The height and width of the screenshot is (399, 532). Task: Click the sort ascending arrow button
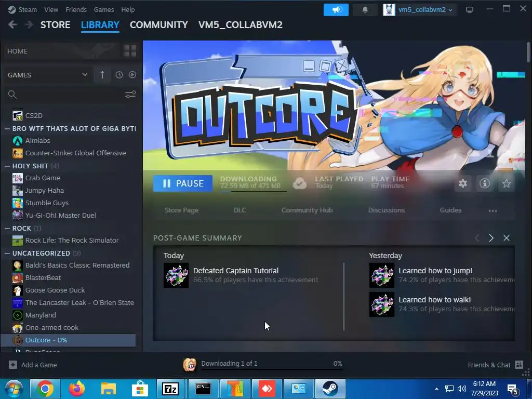point(102,75)
